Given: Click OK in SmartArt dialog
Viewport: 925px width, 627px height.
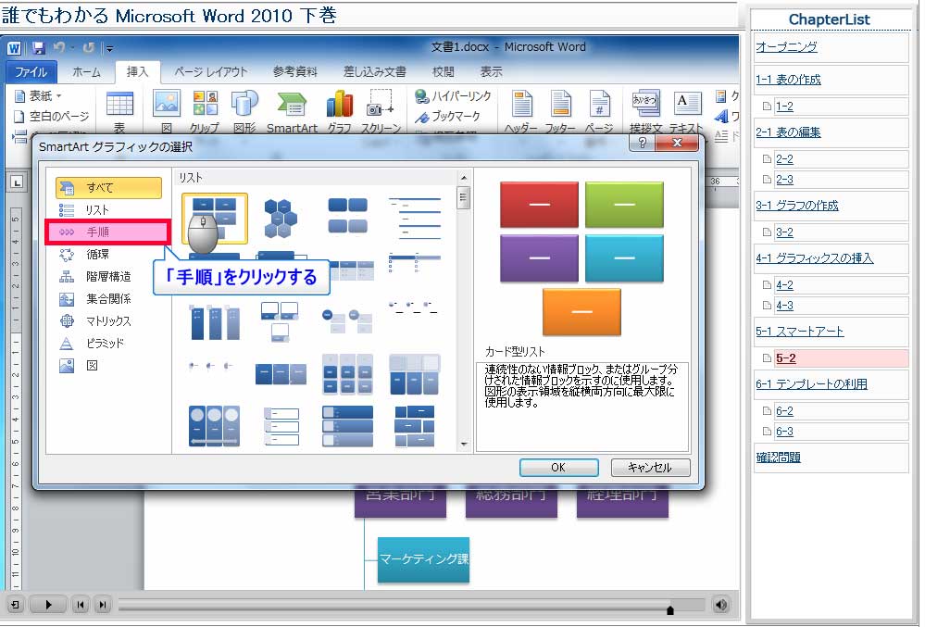Looking at the screenshot, I should pyautogui.click(x=558, y=467).
